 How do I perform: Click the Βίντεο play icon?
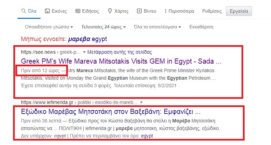(139, 11)
